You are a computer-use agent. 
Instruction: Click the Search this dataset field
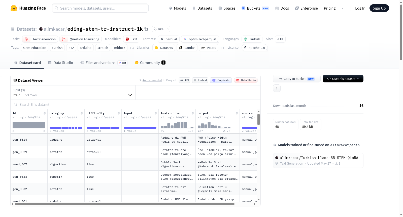136,104
